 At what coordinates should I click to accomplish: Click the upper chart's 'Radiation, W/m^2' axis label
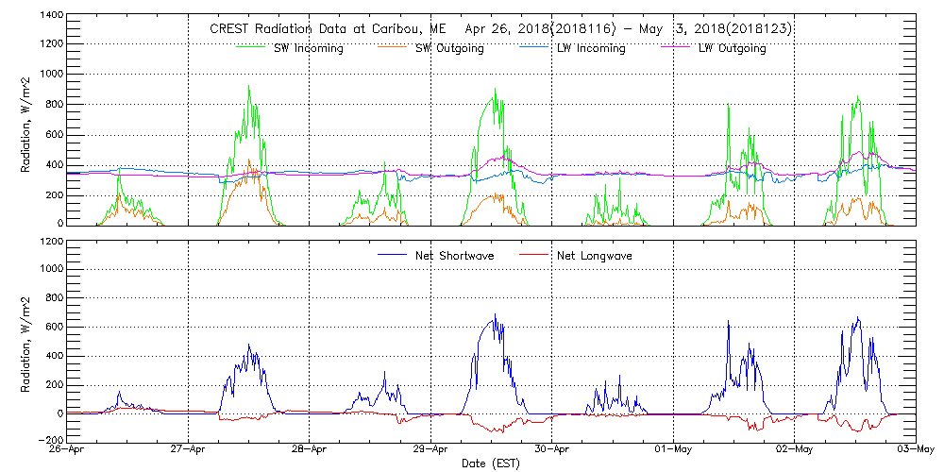(26, 121)
